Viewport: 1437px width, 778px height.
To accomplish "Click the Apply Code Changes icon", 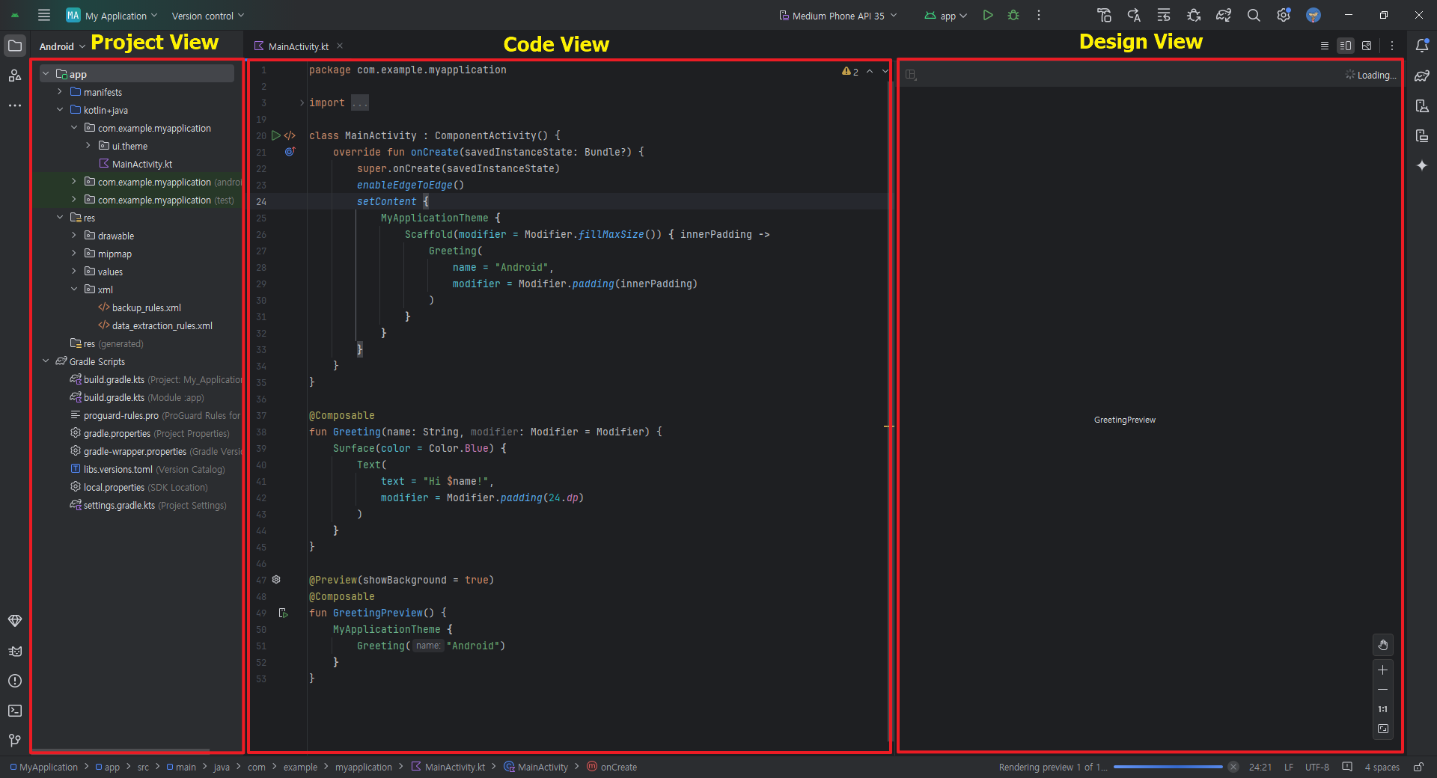I will pyautogui.click(x=1164, y=15).
